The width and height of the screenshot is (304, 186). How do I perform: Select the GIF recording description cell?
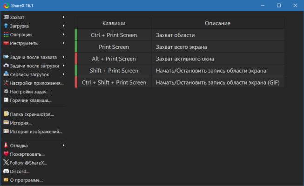(218, 82)
